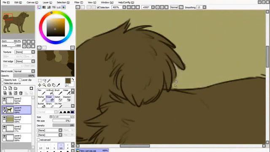Click the Normal button in top toolbar
The height and width of the screenshot is (152, 270).
(174, 7)
